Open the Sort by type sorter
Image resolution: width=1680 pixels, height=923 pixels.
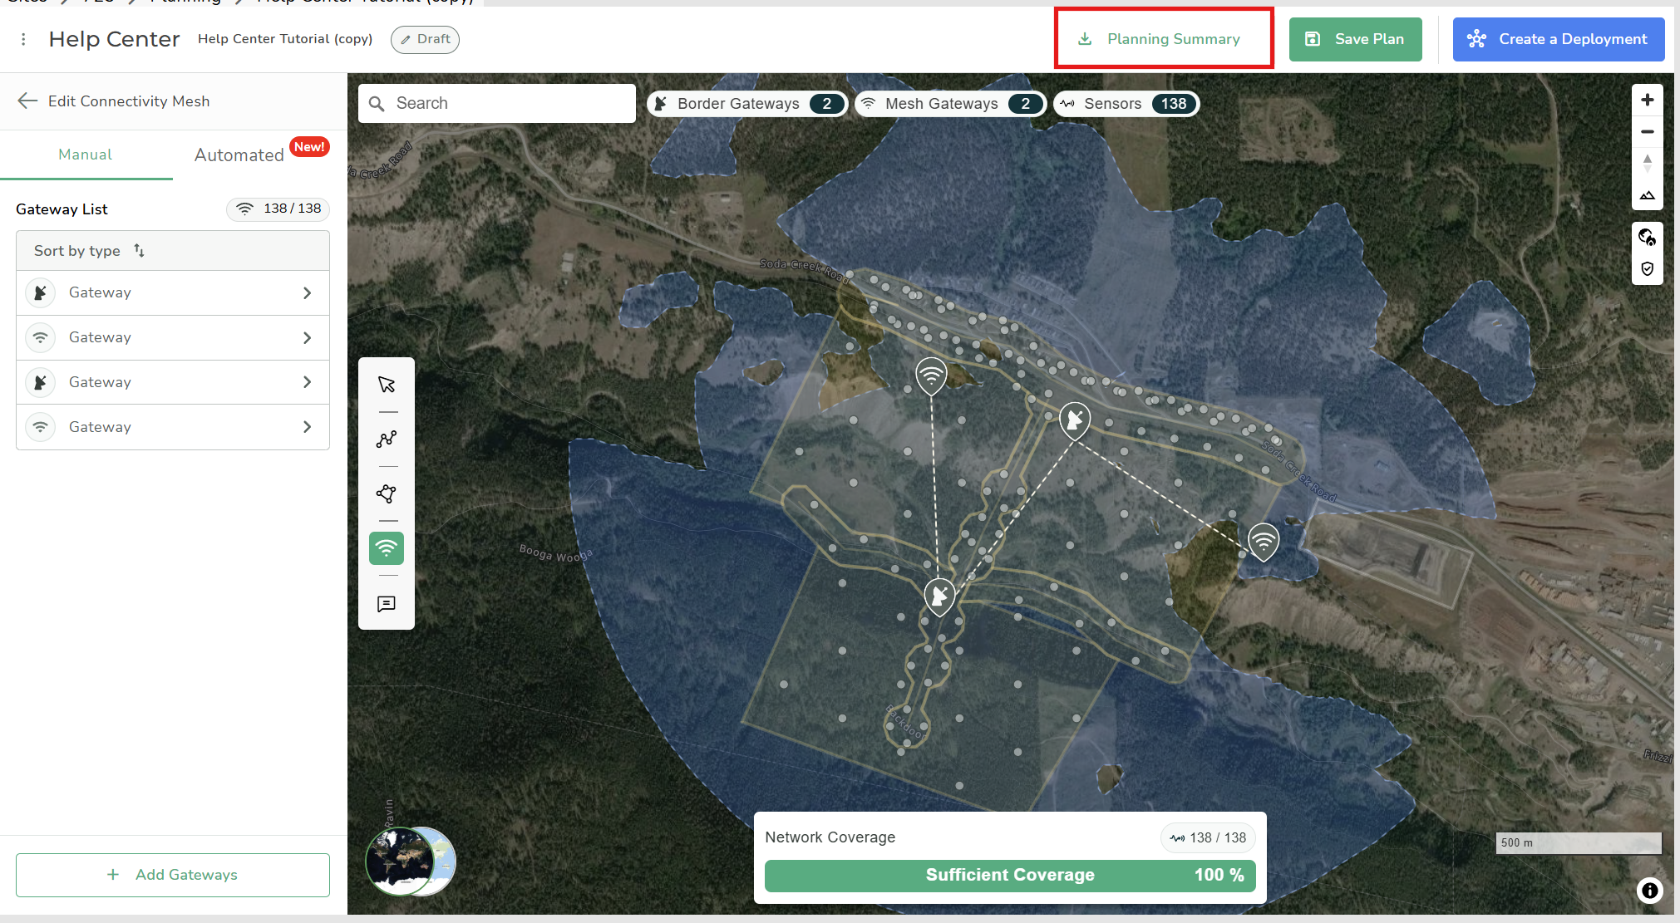click(89, 251)
